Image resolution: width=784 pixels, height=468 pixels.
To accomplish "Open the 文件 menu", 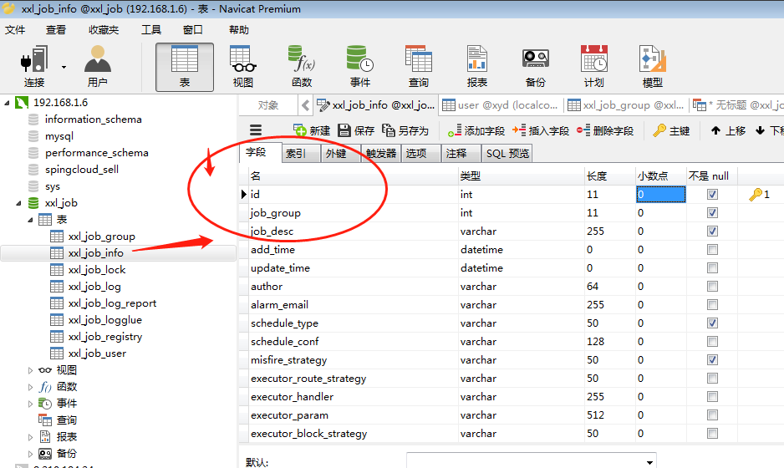I will point(15,30).
